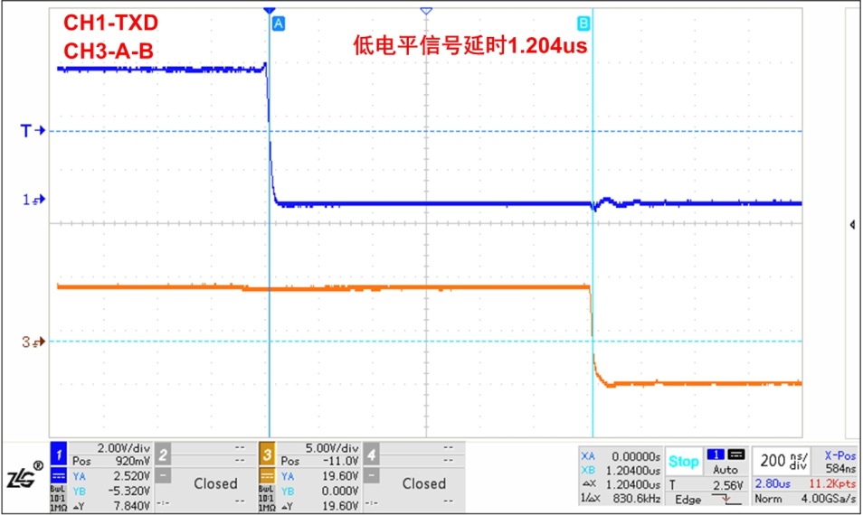This screenshot has width=863, height=515.
Task: Click the red 1.204us delay annotation text
Action: click(470, 45)
